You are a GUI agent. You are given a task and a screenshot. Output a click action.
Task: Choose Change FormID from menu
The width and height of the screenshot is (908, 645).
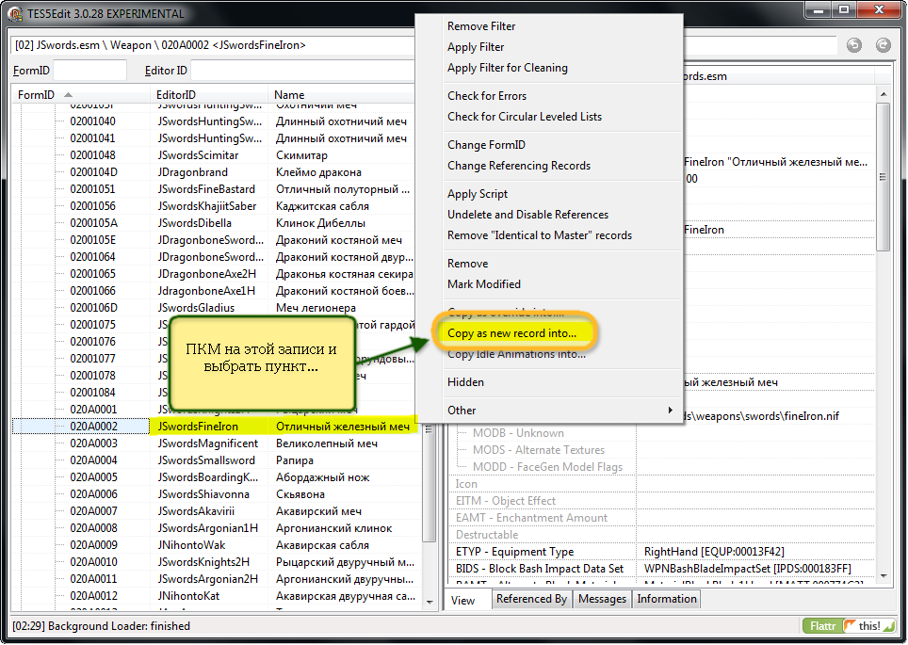pyautogui.click(x=486, y=145)
